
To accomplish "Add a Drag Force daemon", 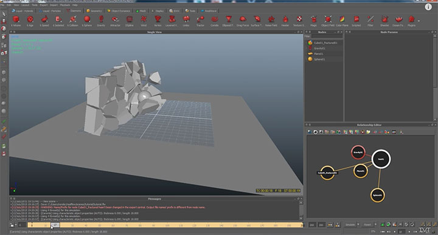I will click(243, 21).
